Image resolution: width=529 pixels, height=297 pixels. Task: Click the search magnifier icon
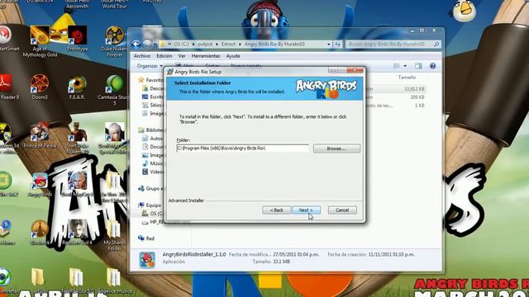[x=436, y=44]
